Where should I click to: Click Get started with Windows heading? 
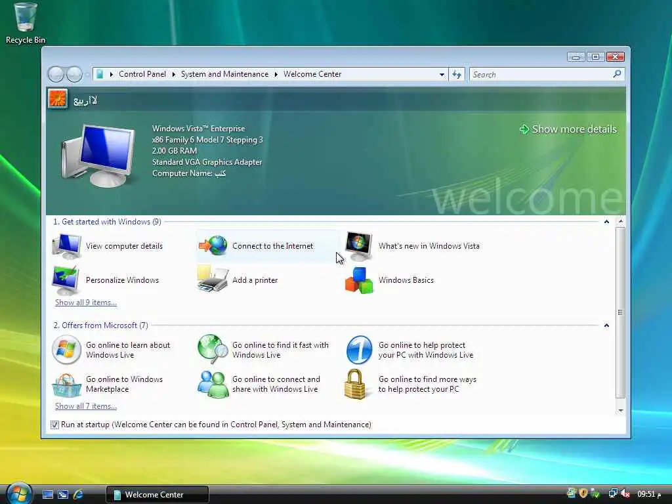coord(107,222)
